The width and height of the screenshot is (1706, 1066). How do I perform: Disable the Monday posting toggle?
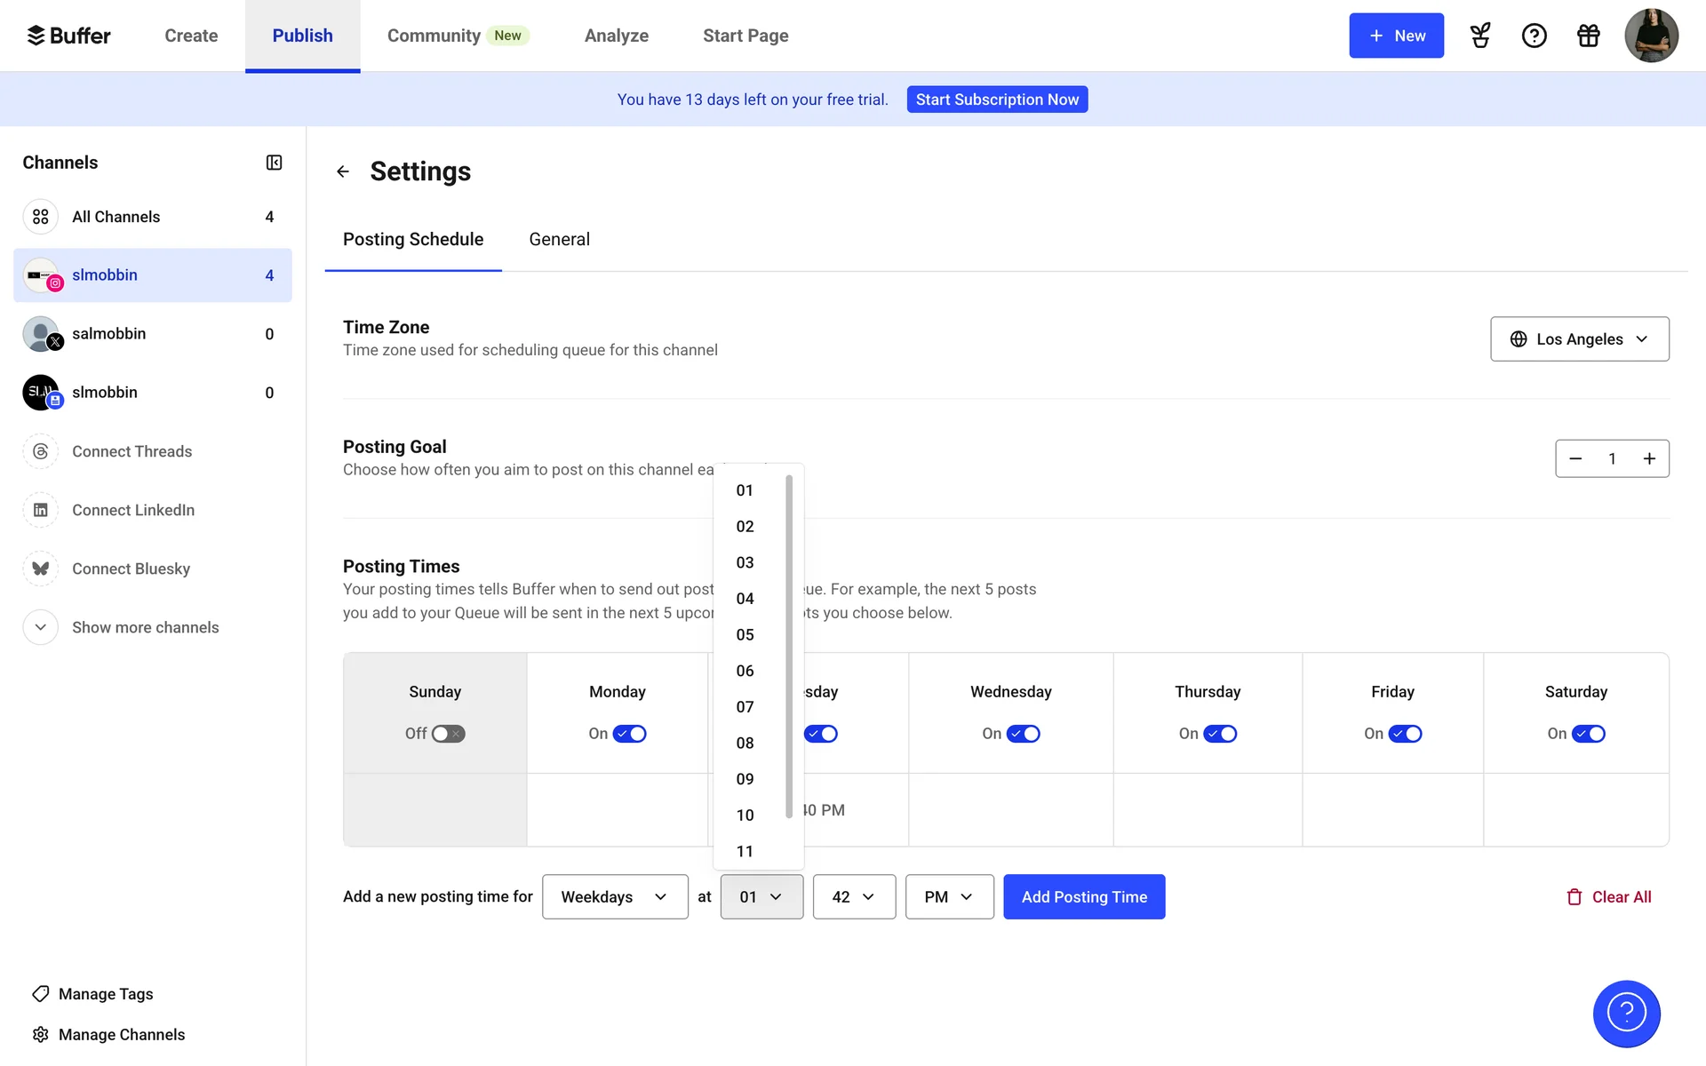[629, 734]
